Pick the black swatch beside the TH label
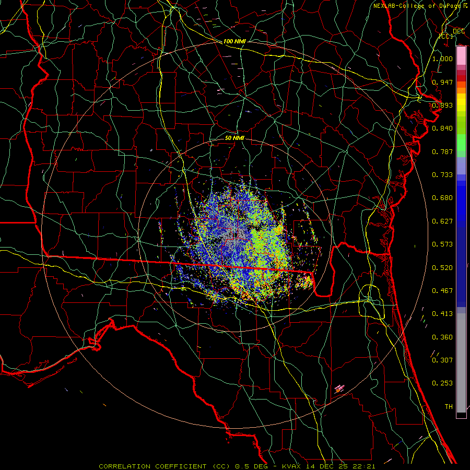This screenshot has height=470, width=470. 461,415
